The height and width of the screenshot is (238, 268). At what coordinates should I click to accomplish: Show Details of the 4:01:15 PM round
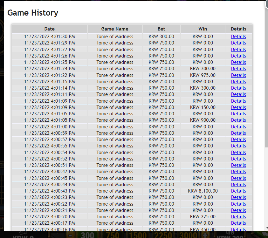pos(238,82)
